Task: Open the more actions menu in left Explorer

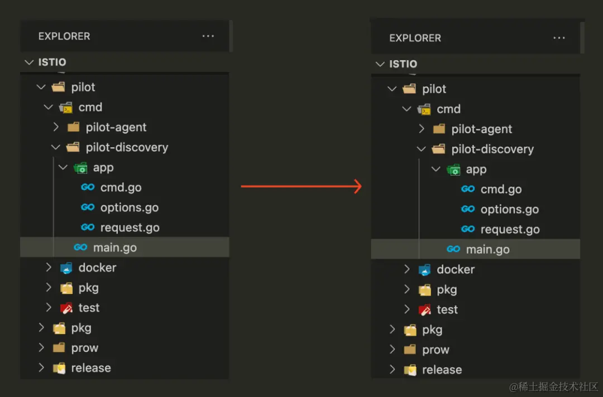Action: click(208, 36)
